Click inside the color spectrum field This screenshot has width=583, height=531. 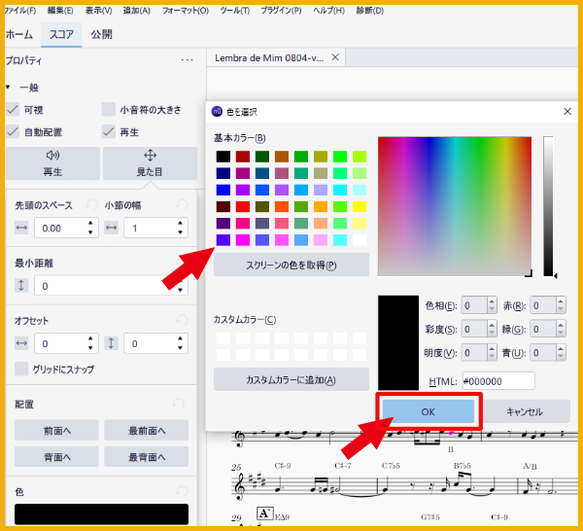(455, 206)
